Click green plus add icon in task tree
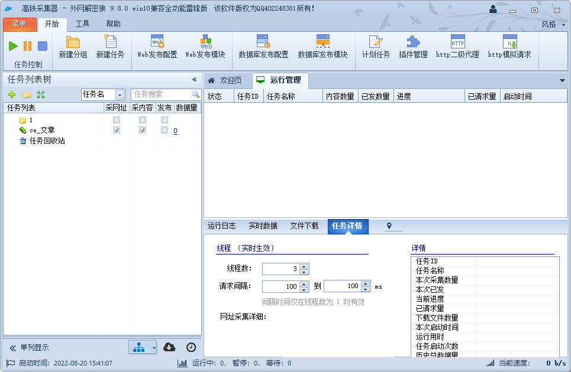 pyautogui.click(x=12, y=95)
